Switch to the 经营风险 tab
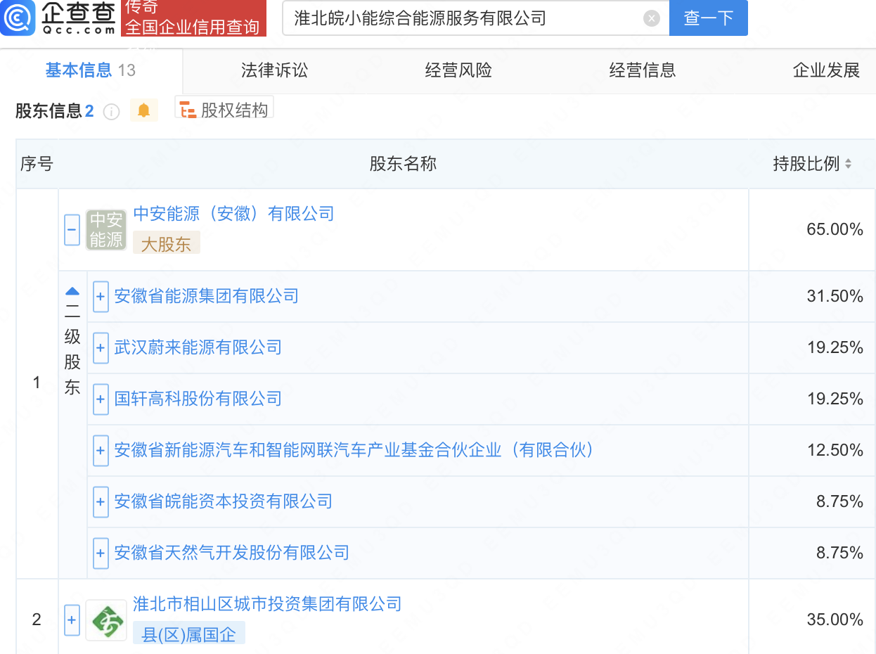876x654 pixels. tap(458, 70)
